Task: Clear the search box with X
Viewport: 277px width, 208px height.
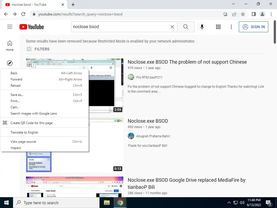Action: click(172, 27)
